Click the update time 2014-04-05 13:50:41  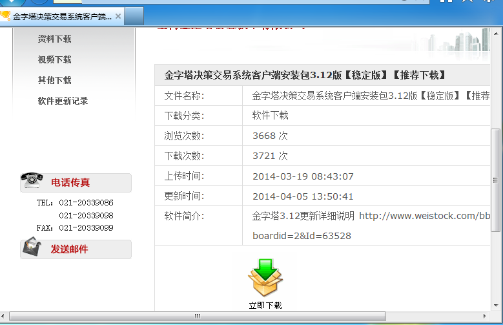click(x=303, y=196)
